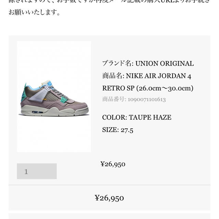219x219 pixels.
Task: Click the cut-off line mentioning 購入URL
Action: pyautogui.click(x=109, y=1)
